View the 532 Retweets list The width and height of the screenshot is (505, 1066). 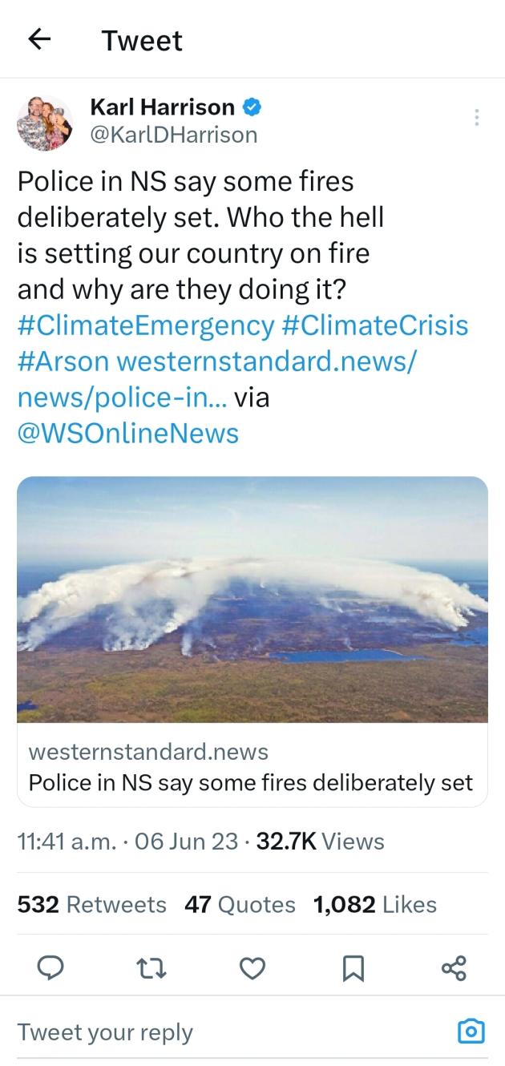(x=91, y=905)
